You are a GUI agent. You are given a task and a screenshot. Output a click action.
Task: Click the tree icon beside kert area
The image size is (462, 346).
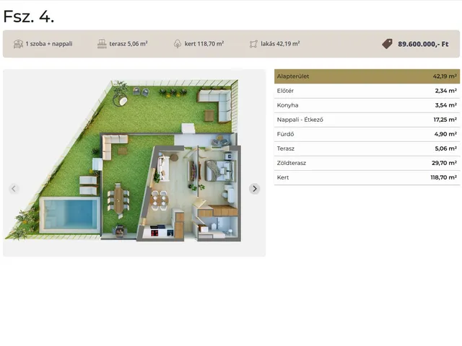178,44
